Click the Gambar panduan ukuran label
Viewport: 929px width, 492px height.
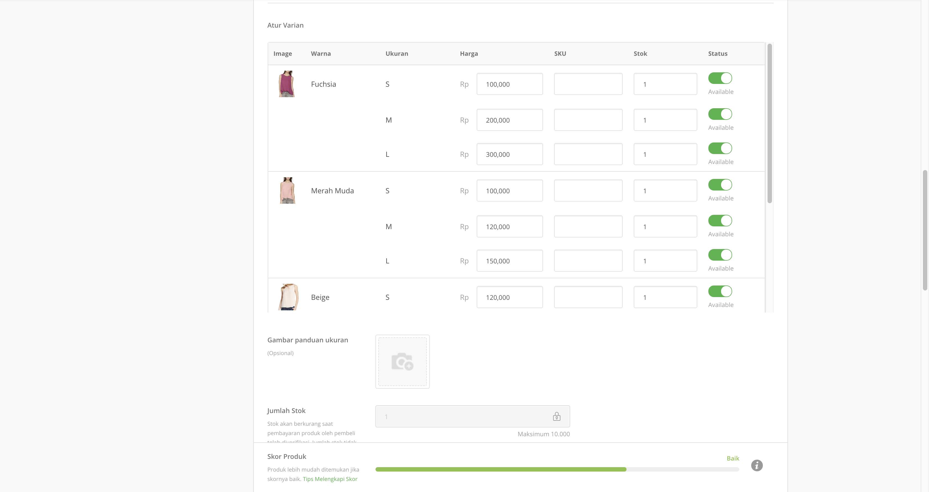click(308, 340)
